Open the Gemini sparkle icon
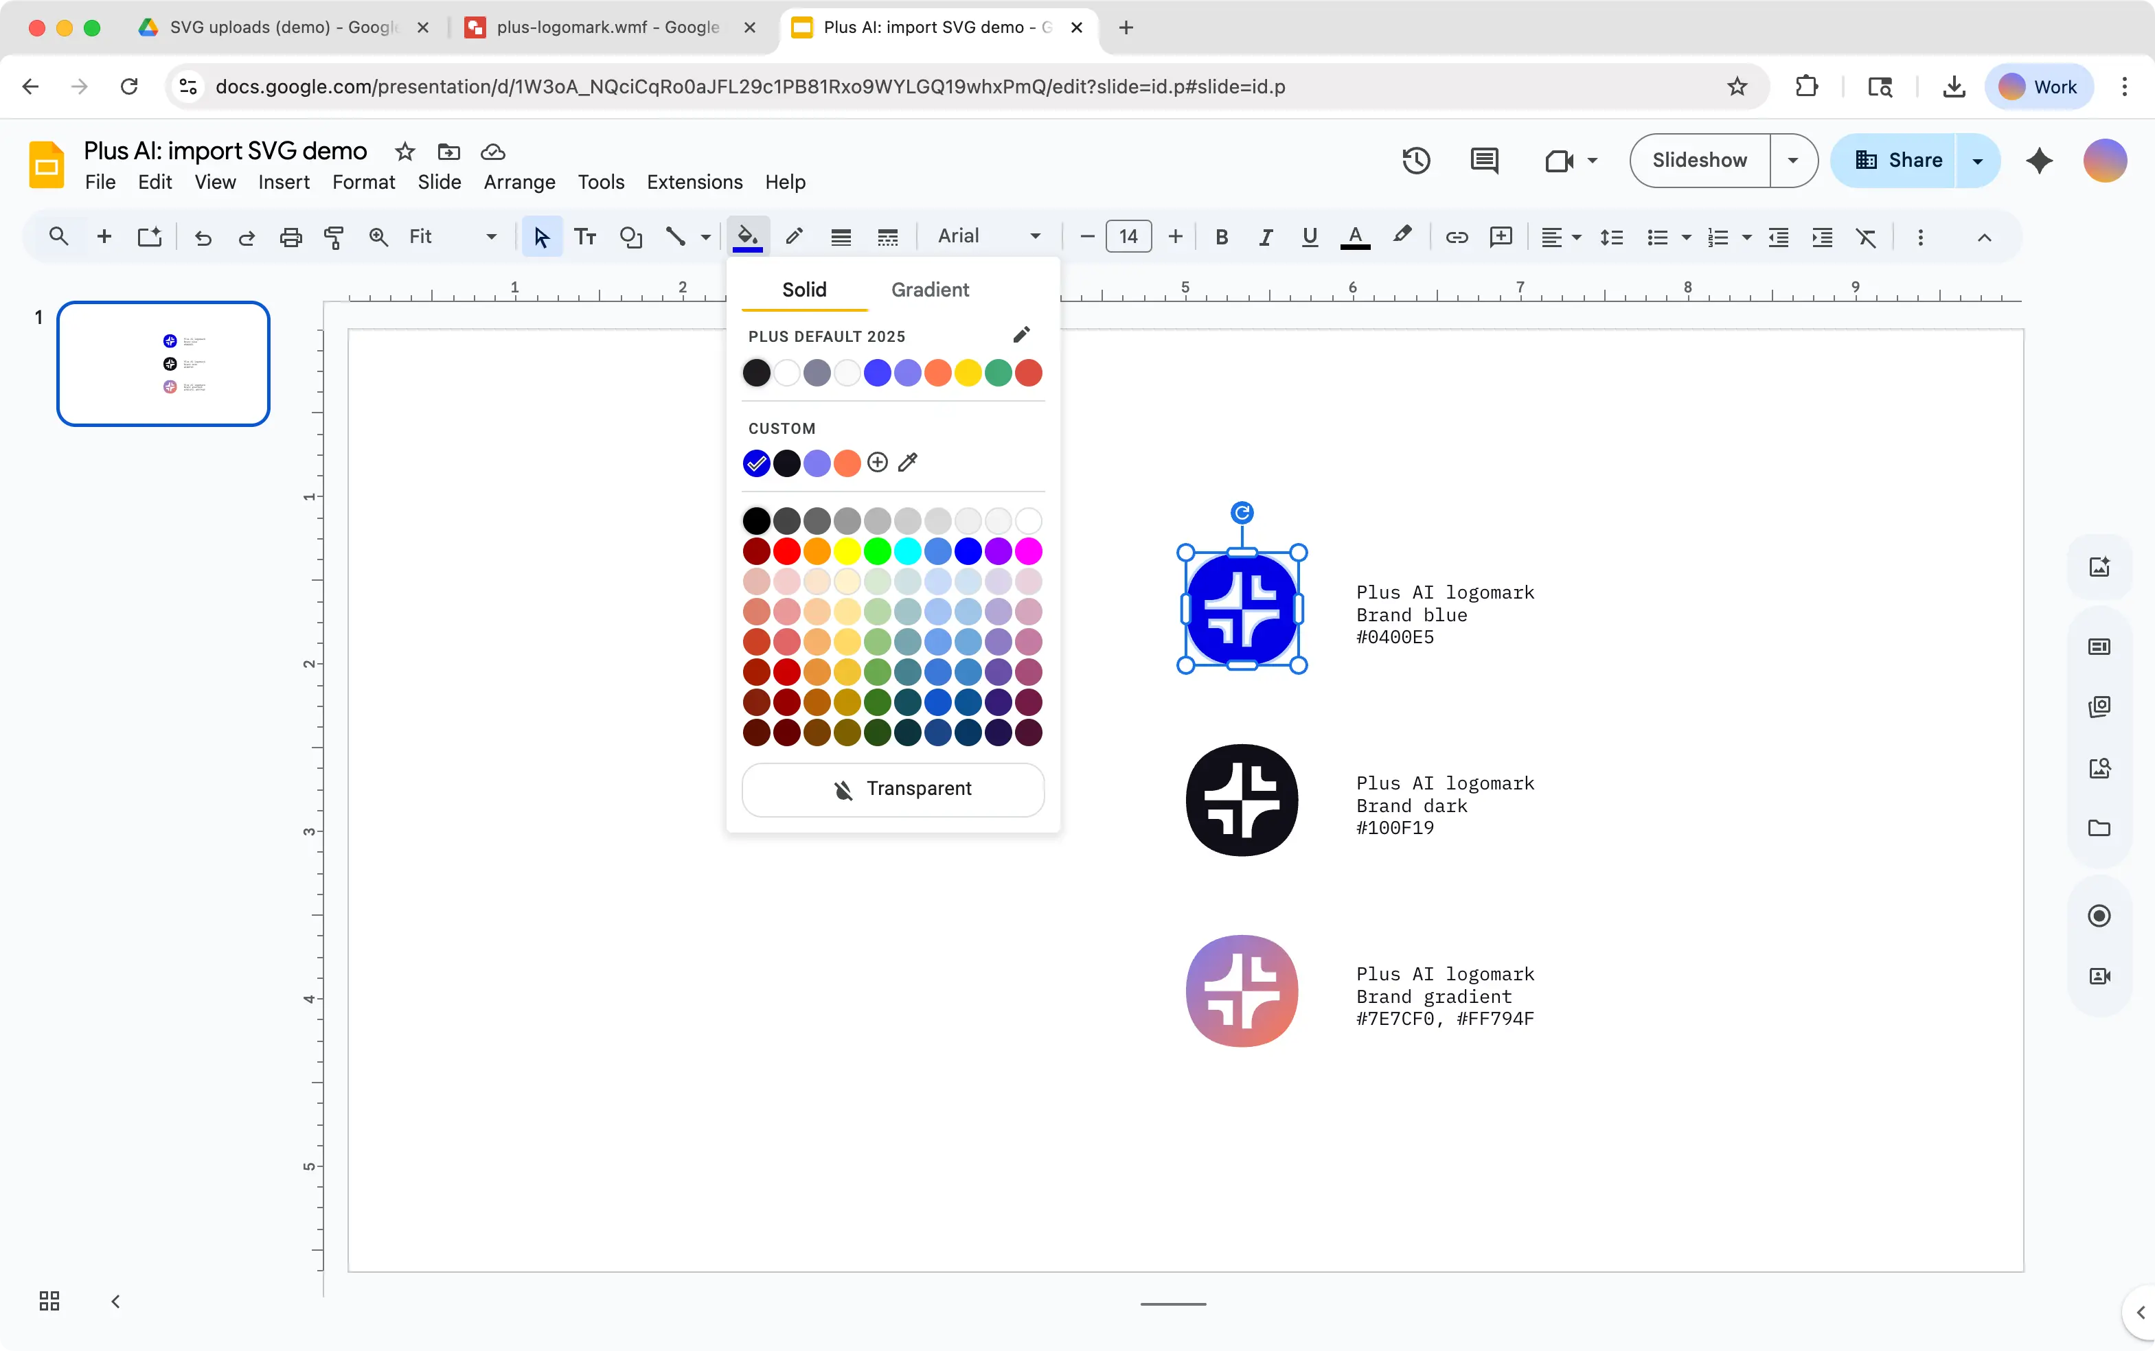 (2039, 161)
